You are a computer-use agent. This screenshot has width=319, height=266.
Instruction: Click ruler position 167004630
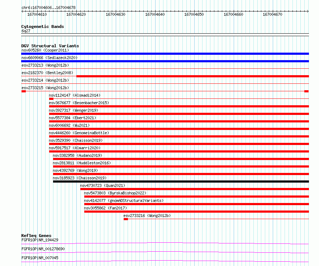click(x=115, y=14)
